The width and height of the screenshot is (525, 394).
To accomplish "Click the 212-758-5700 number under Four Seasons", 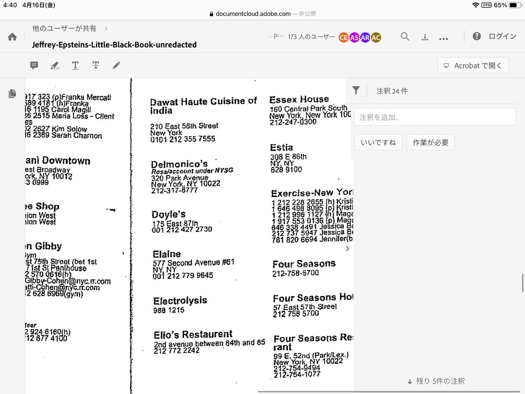I will (x=296, y=273).
